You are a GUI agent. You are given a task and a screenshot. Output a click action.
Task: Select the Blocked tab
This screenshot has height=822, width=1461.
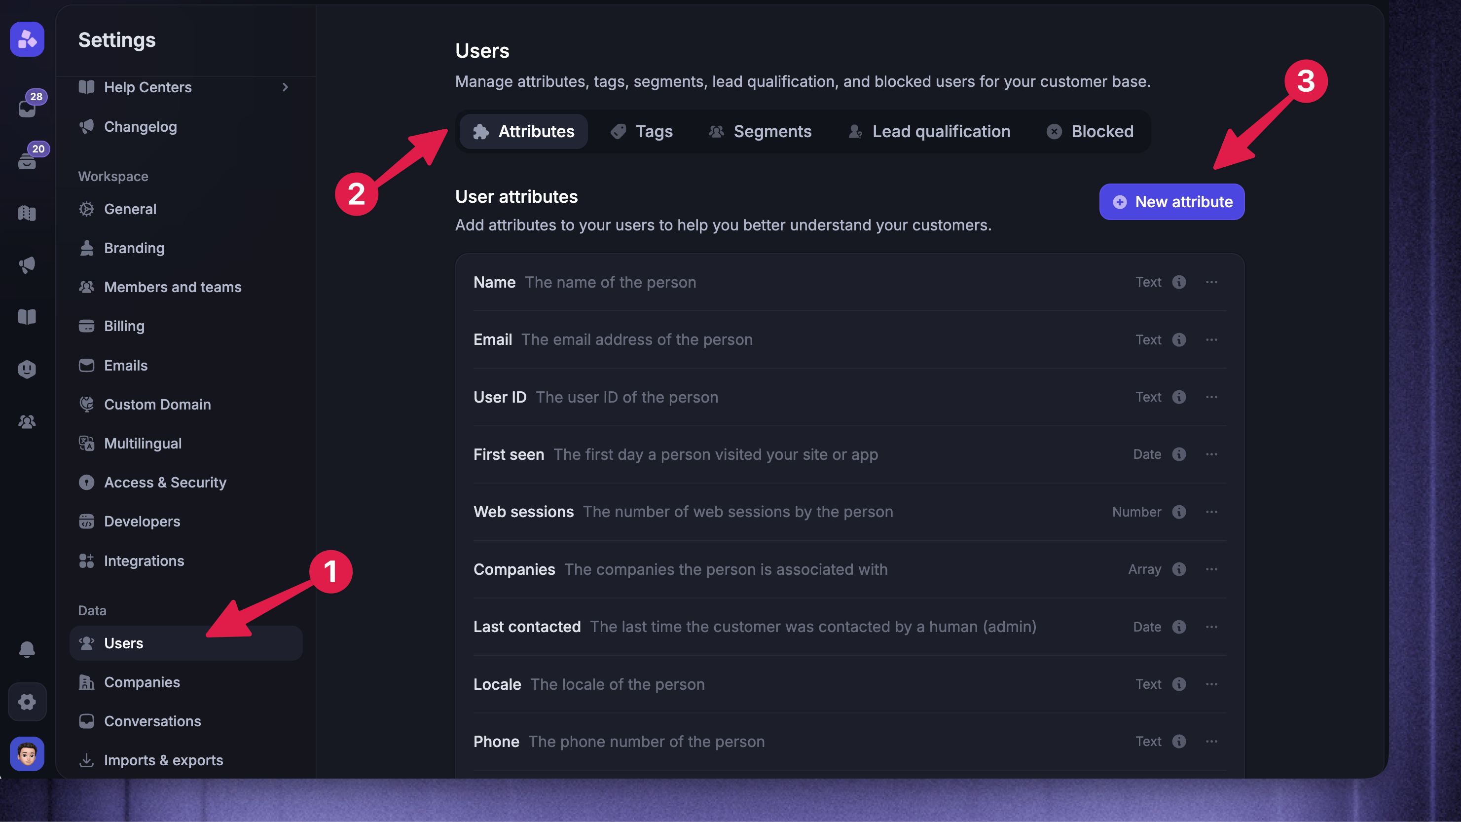coord(1090,132)
